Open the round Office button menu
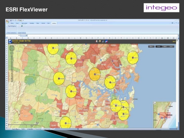Screen dimensions: 184x138 click(8, 21)
